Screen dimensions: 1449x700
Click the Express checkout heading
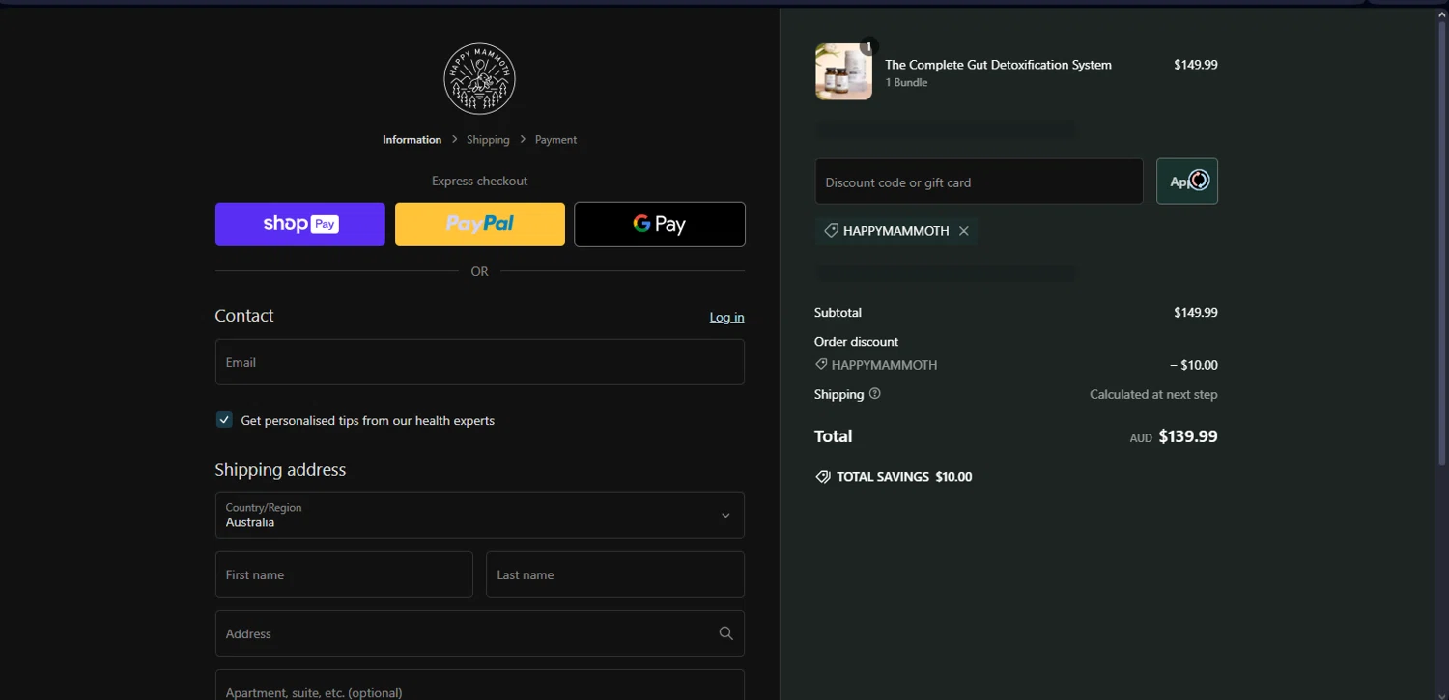pyautogui.click(x=479, y=181)
